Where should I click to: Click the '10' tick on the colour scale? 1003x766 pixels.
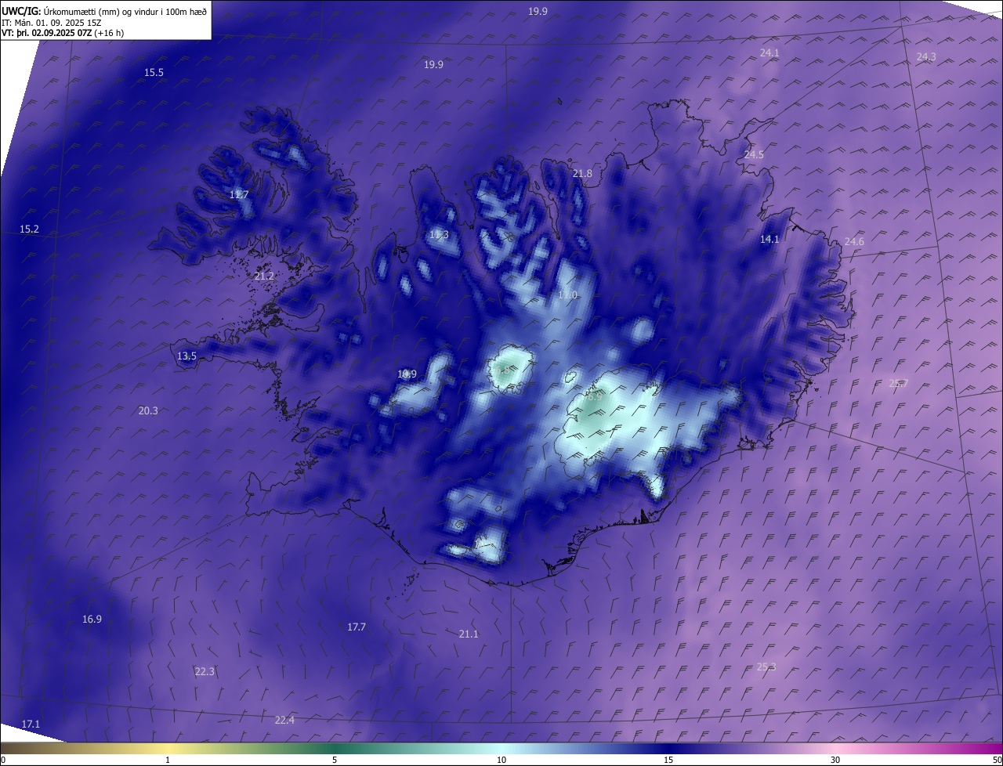(501, 761)
